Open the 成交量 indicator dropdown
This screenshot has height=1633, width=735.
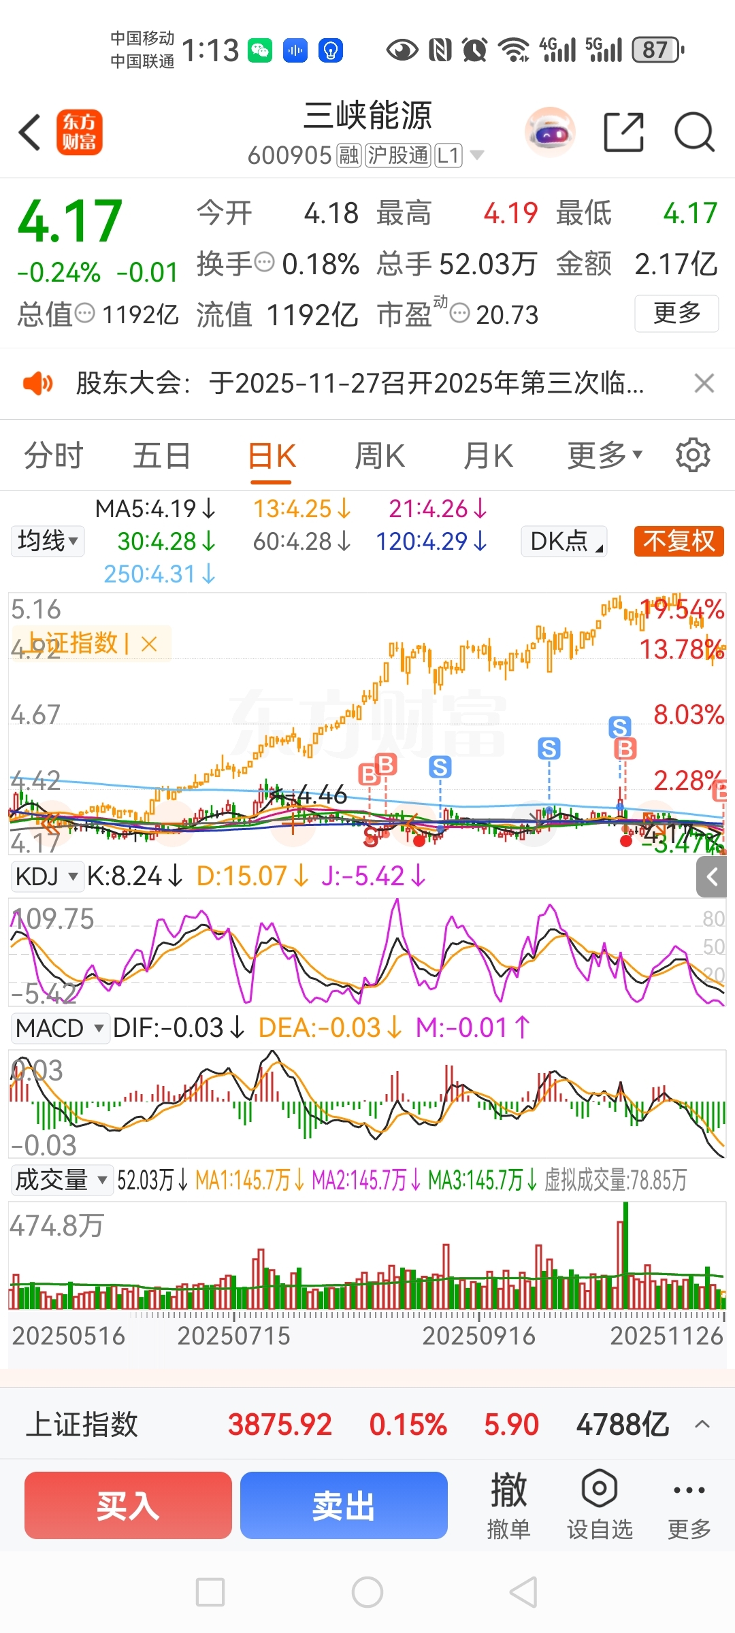pyautogui.click(x=61, y=1180)
